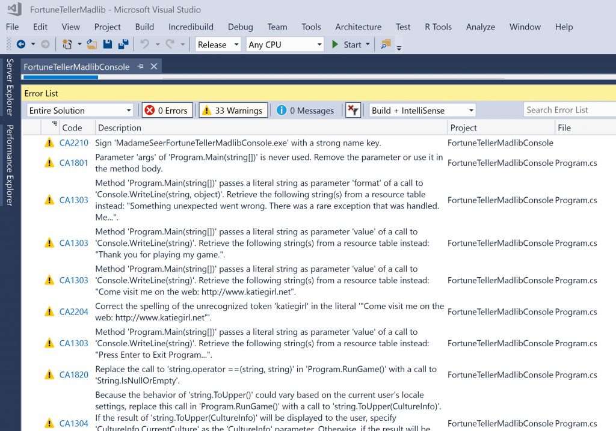Open the View menu
Screen dimensions: 616x431
71,26
